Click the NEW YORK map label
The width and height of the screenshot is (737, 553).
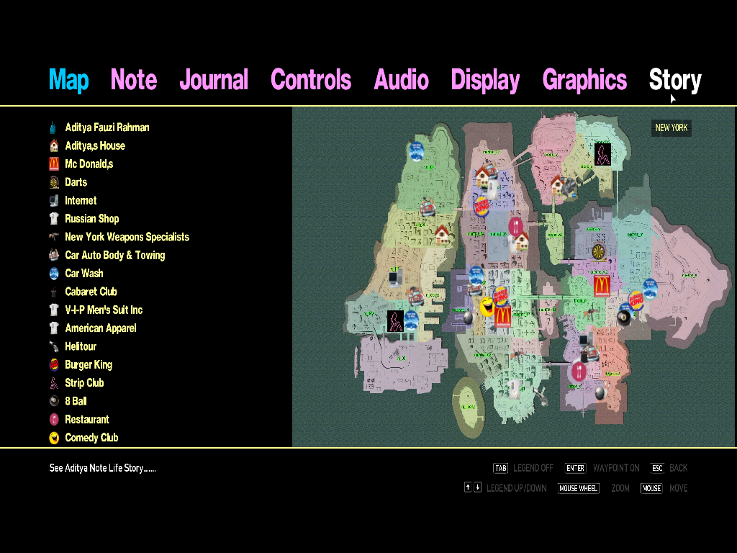click(x=672, y=128)
